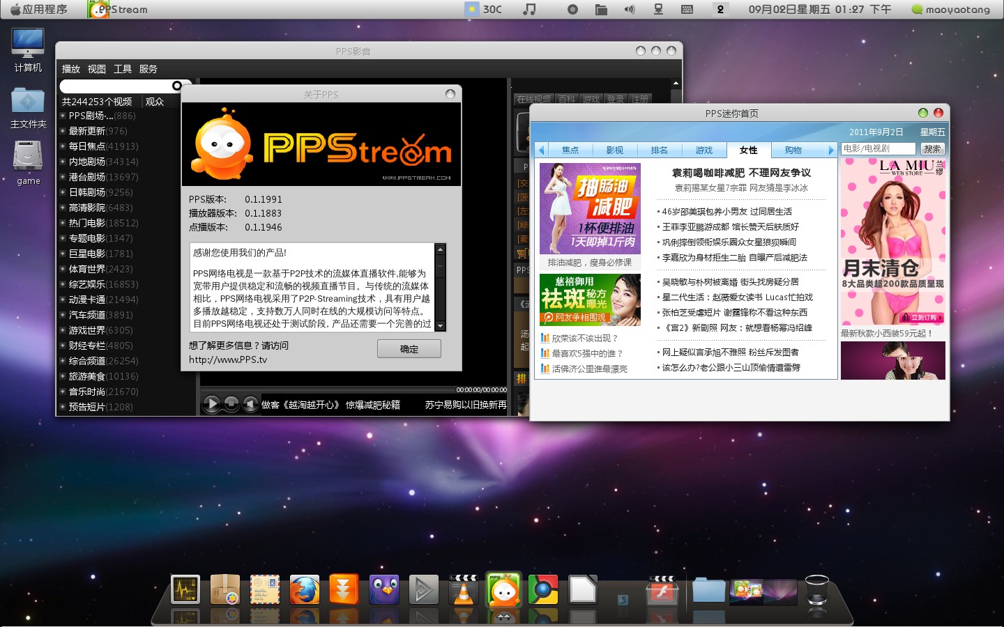1004x627 pixels.
Task: Expand the 内地剧场 category
Action: 63,162
